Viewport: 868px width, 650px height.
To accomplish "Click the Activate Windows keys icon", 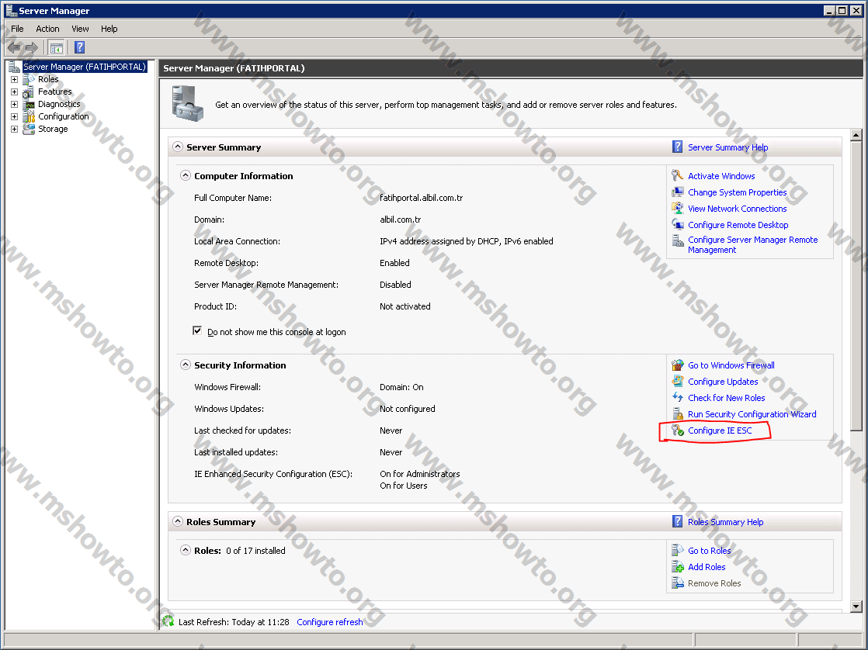I will point(678,176).
